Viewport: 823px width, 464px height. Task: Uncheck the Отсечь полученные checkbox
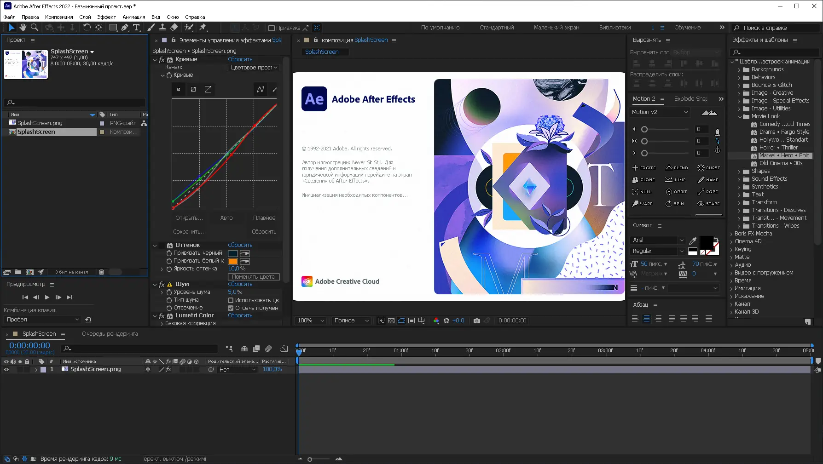pyautogui.click(x=231, y=308)
